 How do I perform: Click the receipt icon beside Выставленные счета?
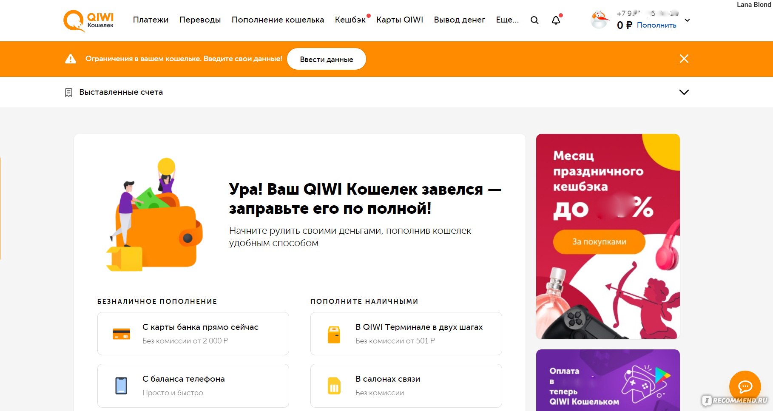[68, 92]
